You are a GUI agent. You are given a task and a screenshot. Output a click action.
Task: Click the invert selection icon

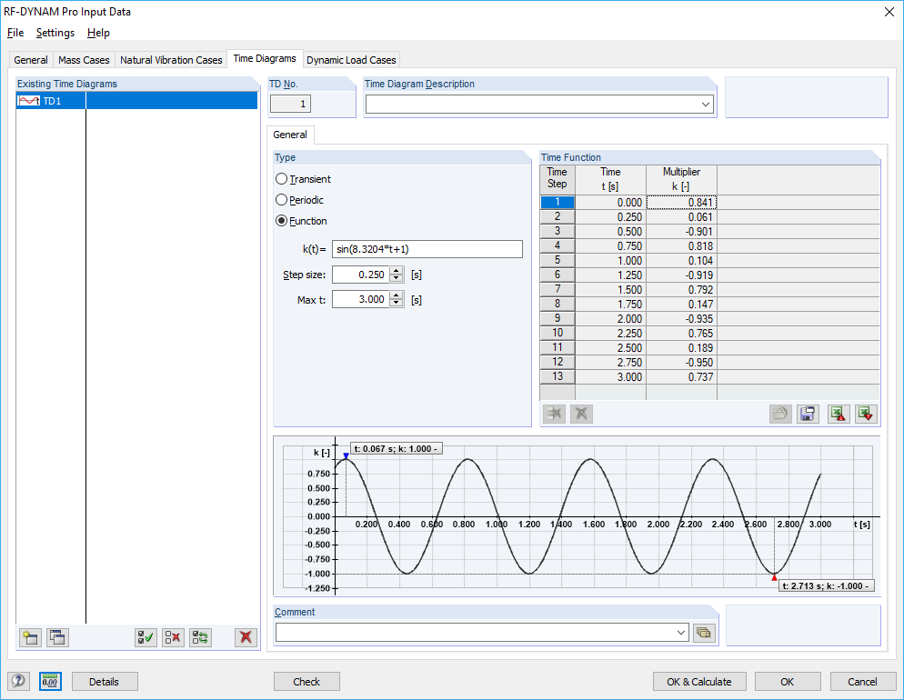click(200, 637)
